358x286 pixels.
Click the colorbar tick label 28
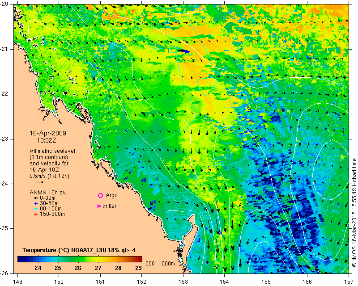(x=118, y=268)
